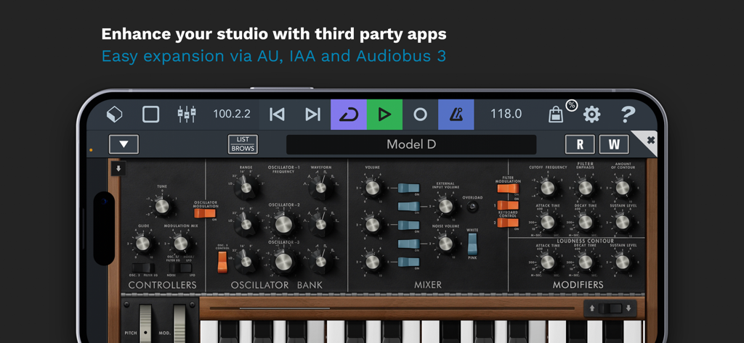Open the shop bag icon
The height and width of the screenshot is (343, 744).
(x=556, y=115)
